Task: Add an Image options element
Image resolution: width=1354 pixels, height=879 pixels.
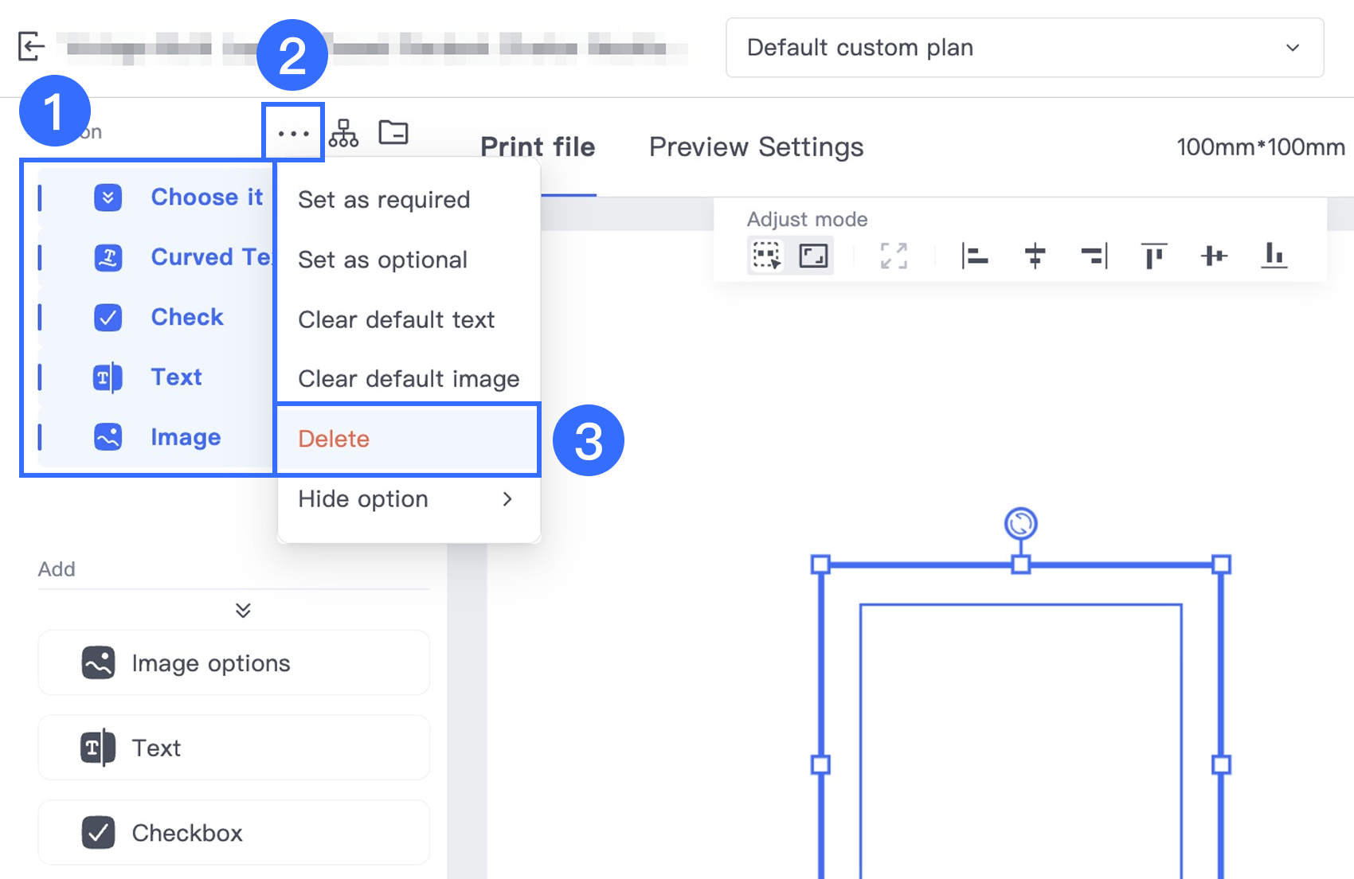Action: pos(234,662)
